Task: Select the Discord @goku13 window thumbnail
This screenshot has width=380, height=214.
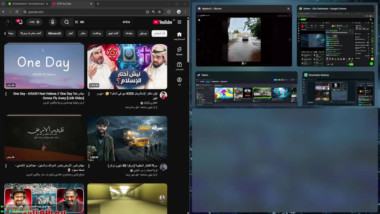Action: click(x=244, y=36)
